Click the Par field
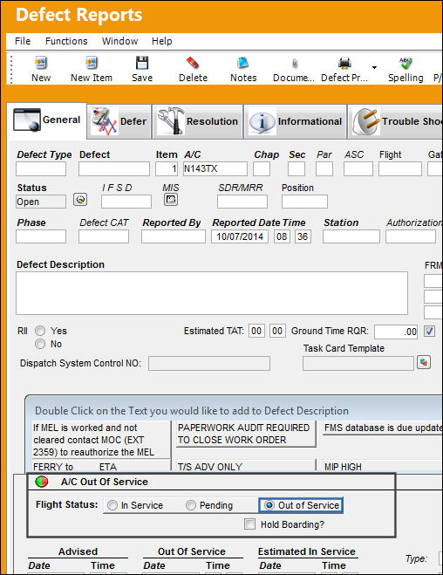The width and height of the screenshot is (443, 575). 324,169
